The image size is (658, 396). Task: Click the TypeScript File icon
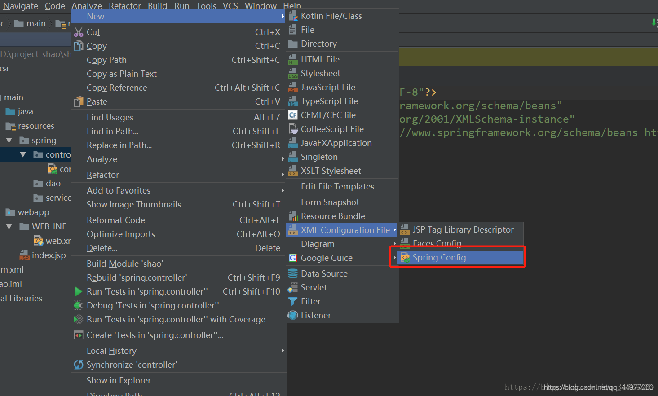(293, 101)
